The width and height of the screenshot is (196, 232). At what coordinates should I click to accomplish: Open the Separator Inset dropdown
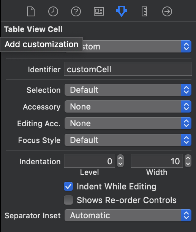point(128,215)
